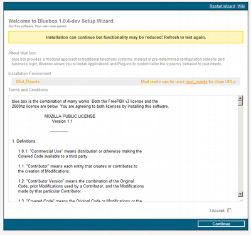Screen dimensions: 251x235
Task: Click the yellow installation warning message
Action: (x=125, y=38)
